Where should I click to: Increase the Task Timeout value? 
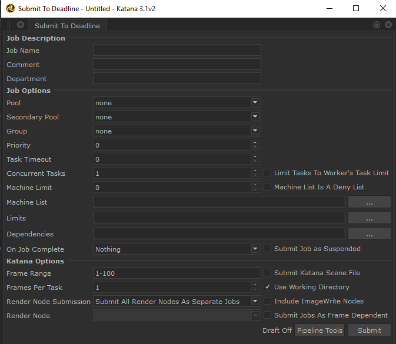coord(255,157)
